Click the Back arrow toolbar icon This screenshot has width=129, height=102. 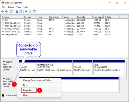(x=2, y=11)
